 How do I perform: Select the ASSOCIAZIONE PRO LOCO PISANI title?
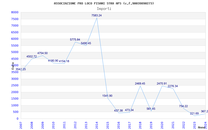coord(104,3)
